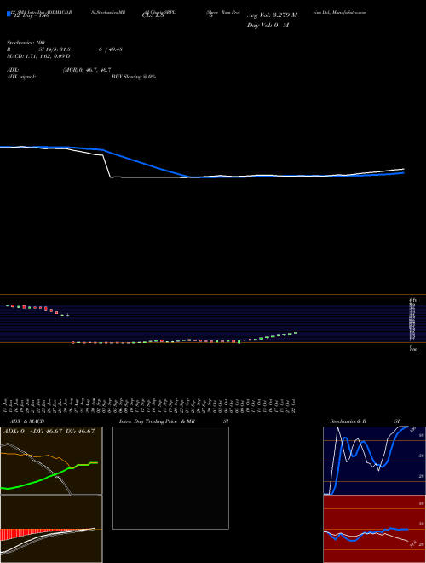Viewport: 426px width, 563px height.
Task: Open the ADX & MACD chart panel
Action: [51, 495]
